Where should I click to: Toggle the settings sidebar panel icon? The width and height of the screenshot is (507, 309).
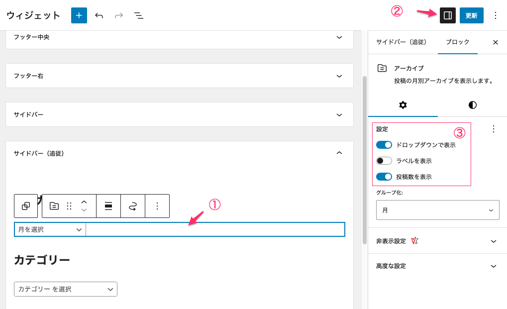tap(447, 15)
